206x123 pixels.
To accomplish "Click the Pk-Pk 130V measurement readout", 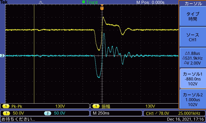I will pos(45,106).
